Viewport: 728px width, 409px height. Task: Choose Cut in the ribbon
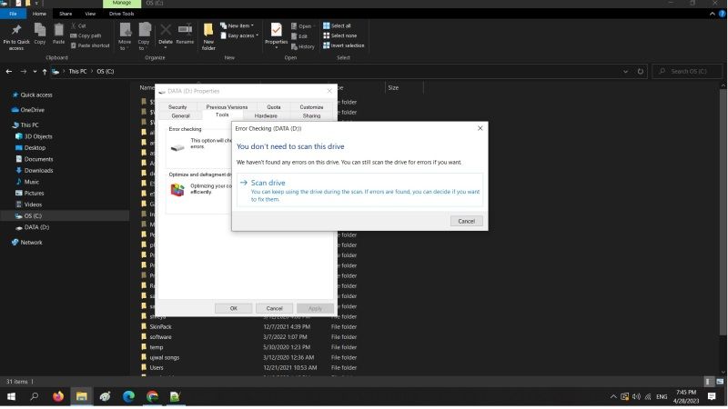click(78, 26)
